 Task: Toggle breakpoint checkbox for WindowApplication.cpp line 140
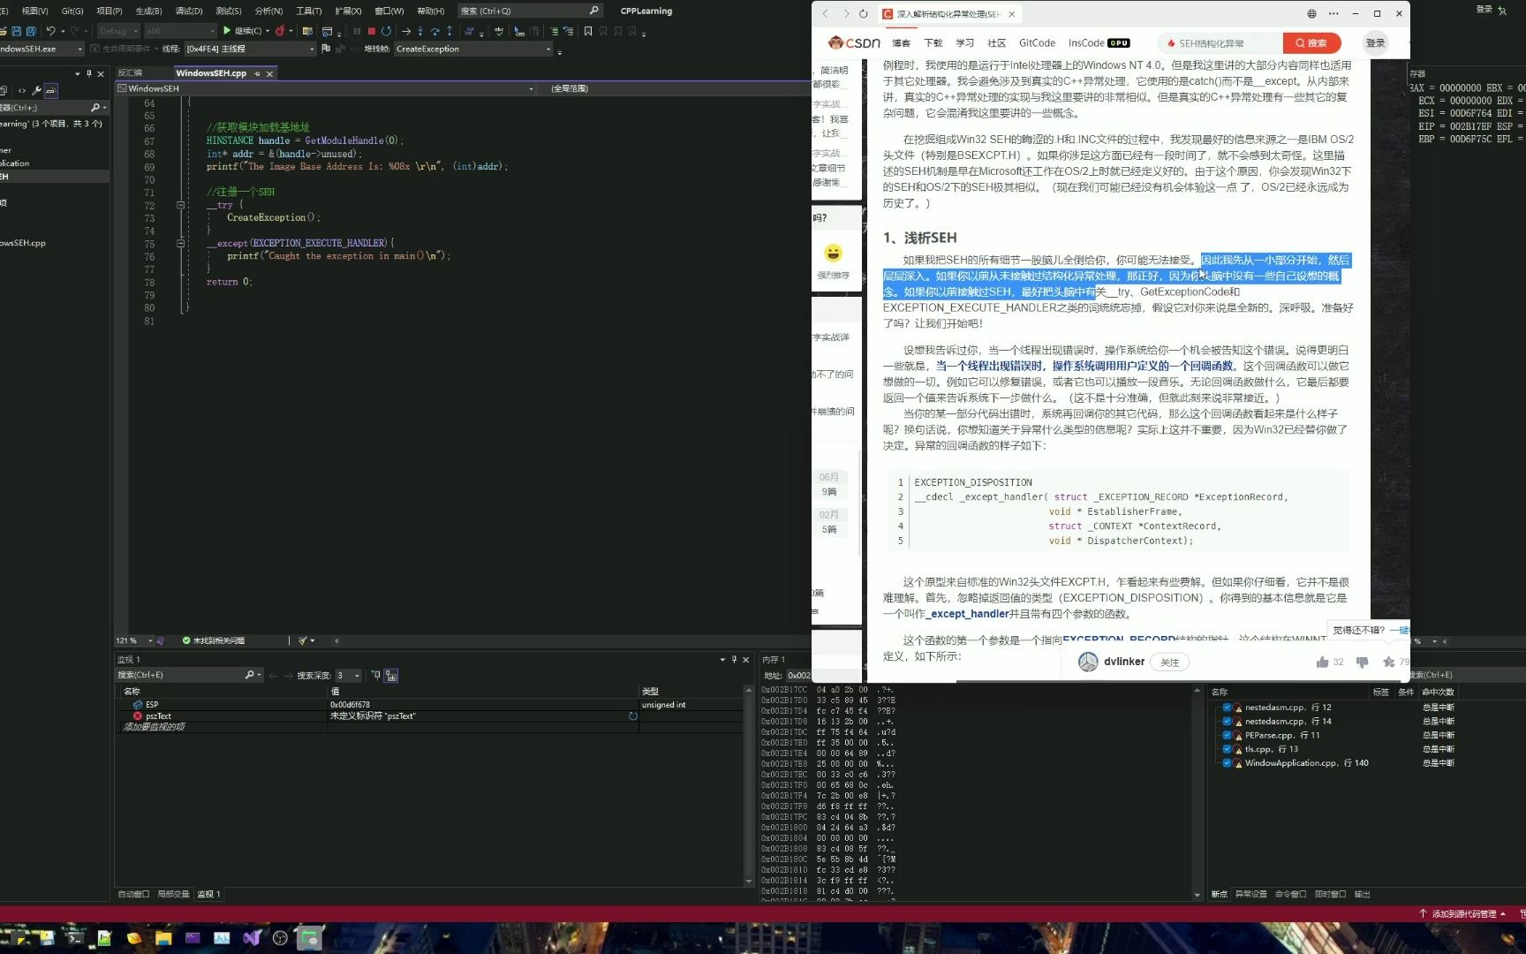point(1227,763)
